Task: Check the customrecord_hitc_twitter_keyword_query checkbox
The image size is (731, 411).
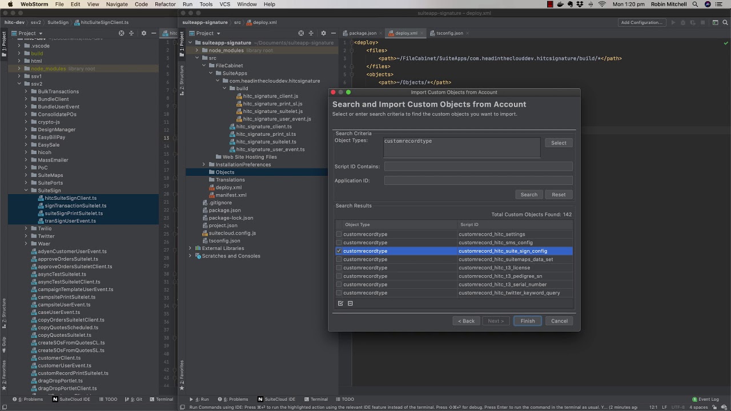Action: [339, 293]
